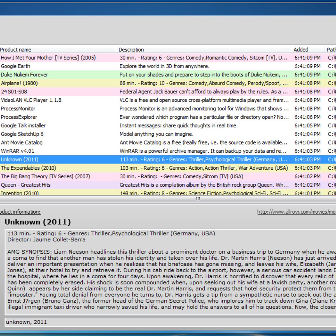Click 'Model anything you can imagine.' description
The height and width of the screenshot is (336, 336).
point(157,134)
